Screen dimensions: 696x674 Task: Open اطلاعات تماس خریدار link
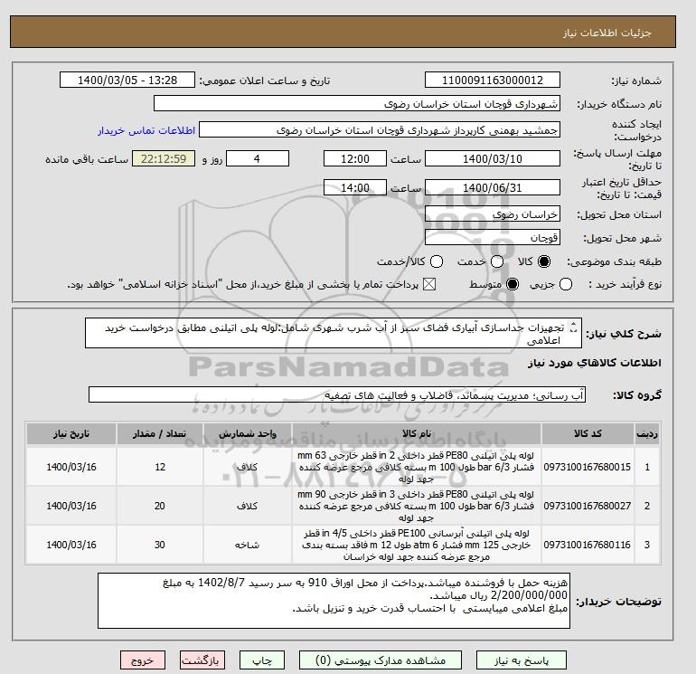pos(146,130)
